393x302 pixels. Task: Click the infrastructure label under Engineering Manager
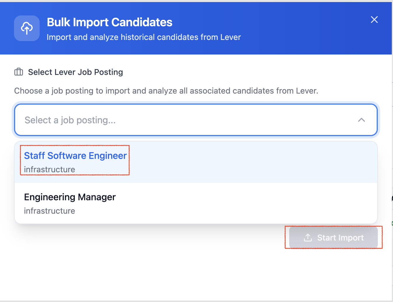[49, 211]
